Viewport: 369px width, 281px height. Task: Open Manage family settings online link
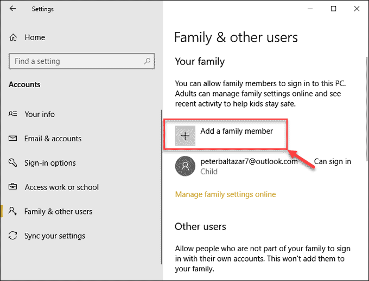pyautogui.click(x=225, y=194)
